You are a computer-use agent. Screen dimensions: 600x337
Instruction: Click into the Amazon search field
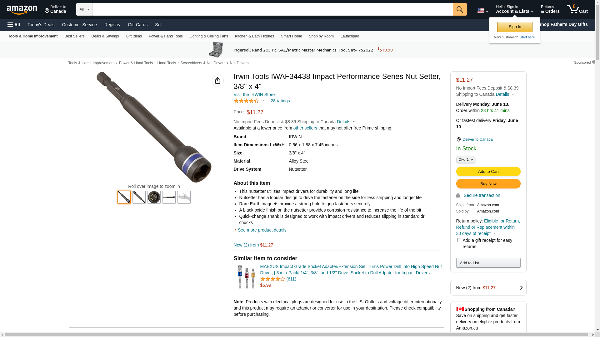272,9
